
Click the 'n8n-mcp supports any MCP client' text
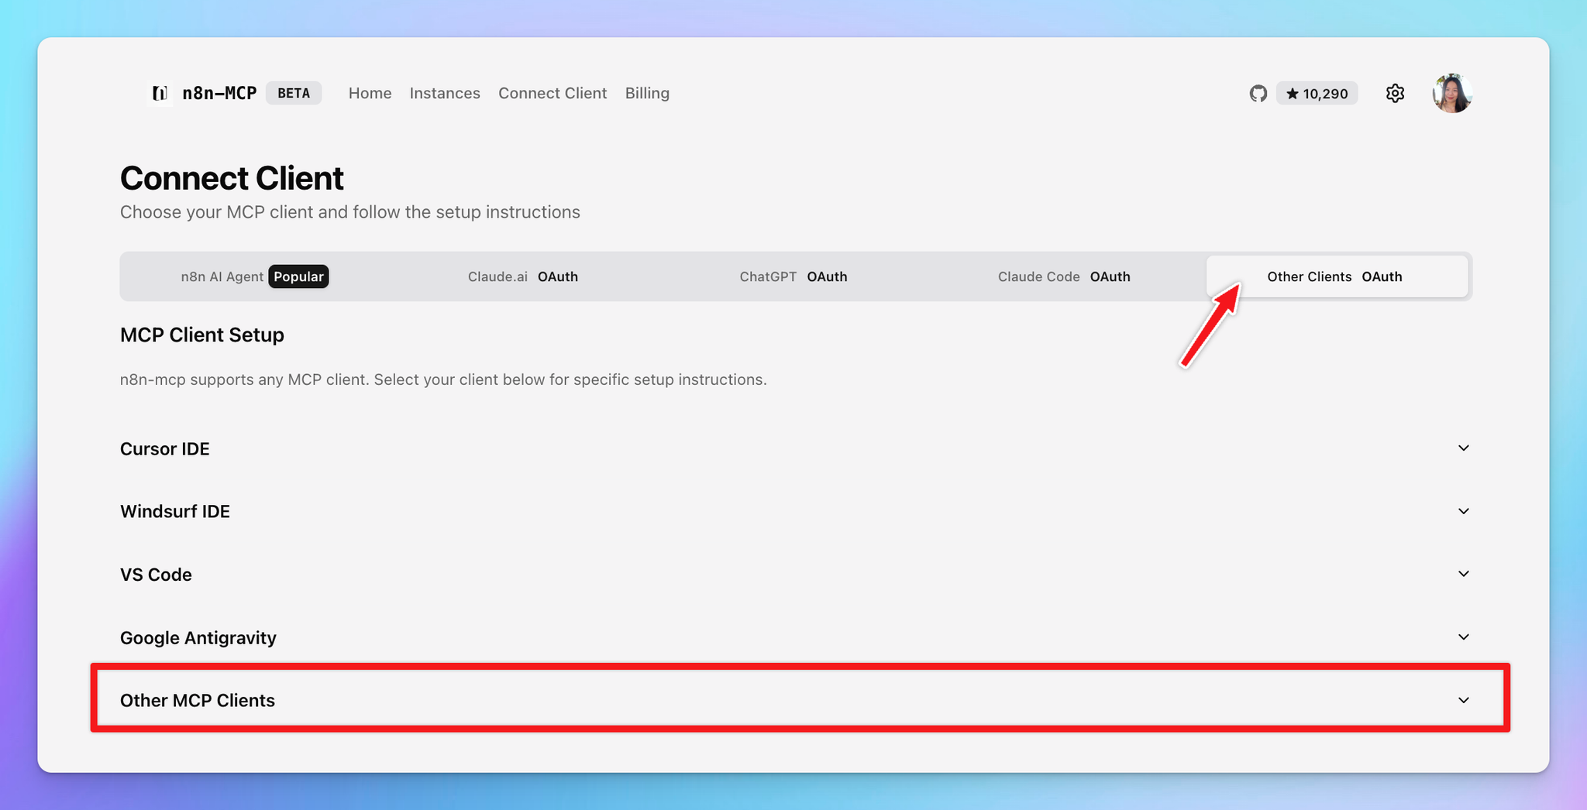click(x=443, y=379)
